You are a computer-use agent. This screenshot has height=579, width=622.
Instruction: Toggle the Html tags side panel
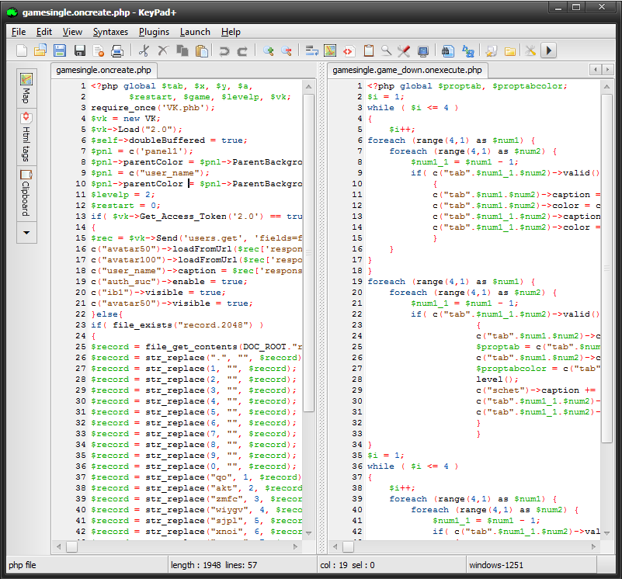(x=26, y=137)
